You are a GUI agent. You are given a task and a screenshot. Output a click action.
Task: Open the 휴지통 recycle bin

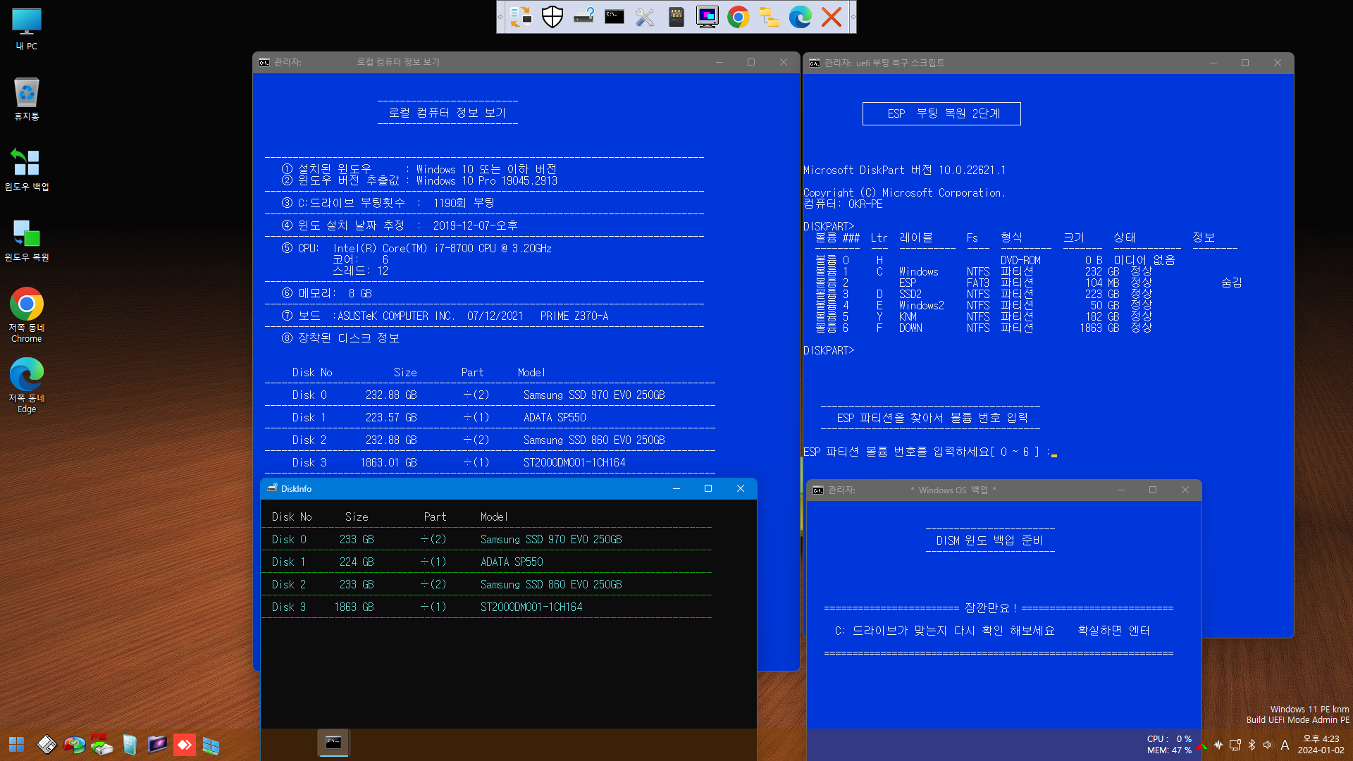[x=27, y=99]
